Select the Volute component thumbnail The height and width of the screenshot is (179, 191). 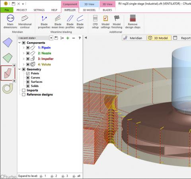(8, 88)
